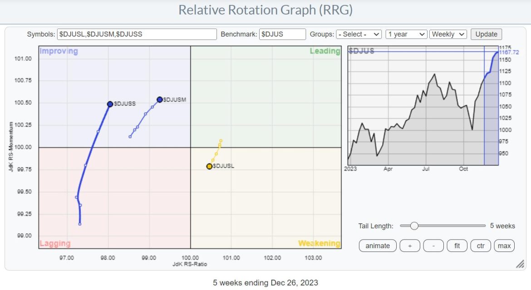This screenshot has width=531, height=290.
Task: Click the fit control to fit the graph
Action: [x=457, y=246]
